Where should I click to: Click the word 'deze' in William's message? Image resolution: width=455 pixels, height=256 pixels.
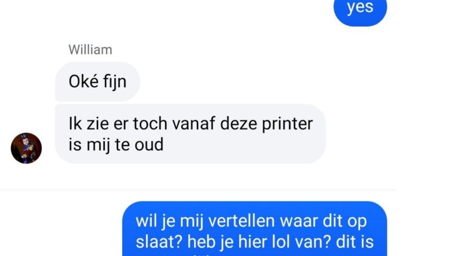click(239, 124)
